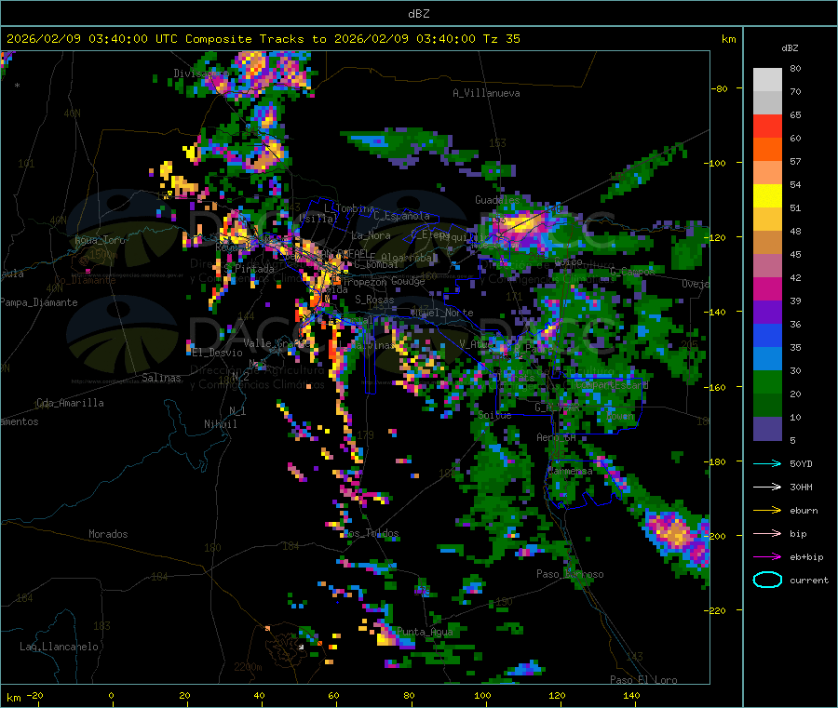Click the 'Agua_Toro' map label
Image resolution: width=838 pixels, height=708 pixels.
coord(100,240)
